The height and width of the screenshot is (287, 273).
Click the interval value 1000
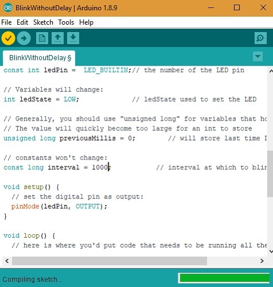(100, 168)
